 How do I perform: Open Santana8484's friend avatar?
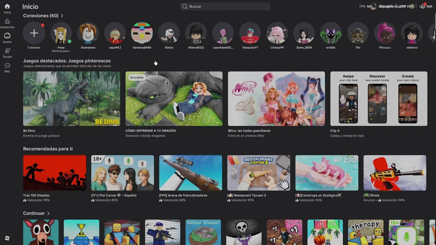click(x=142, y=33)
